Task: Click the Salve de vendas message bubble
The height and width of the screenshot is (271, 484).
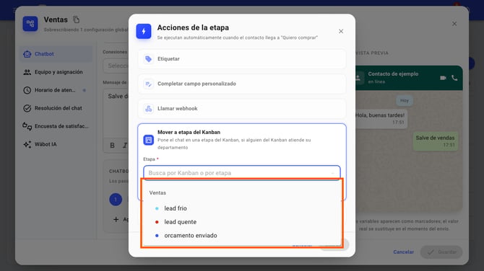Action: (x=435, y=141)
